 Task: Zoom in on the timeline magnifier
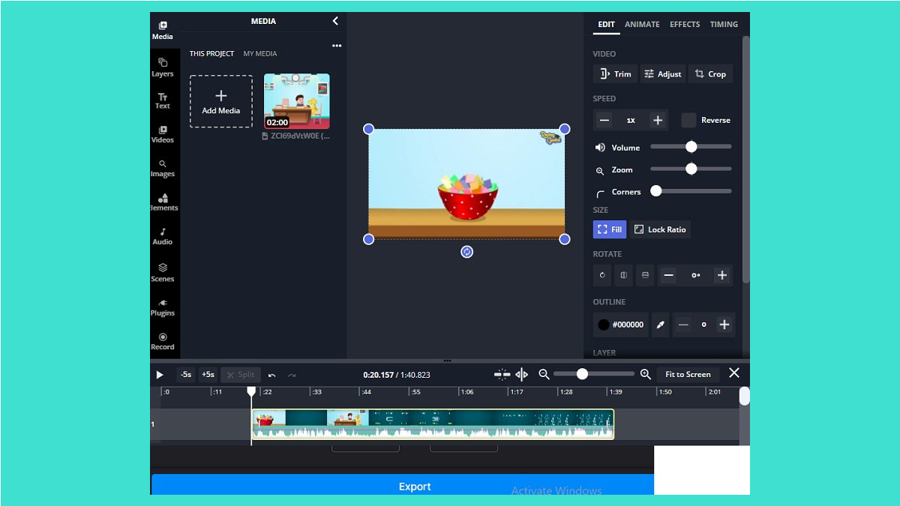645,374
